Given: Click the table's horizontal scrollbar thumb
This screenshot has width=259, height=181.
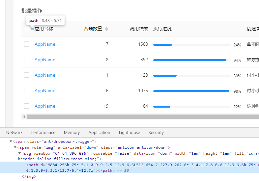Looking at the screenshot, I should point(143,116).
